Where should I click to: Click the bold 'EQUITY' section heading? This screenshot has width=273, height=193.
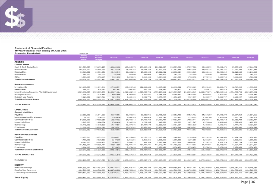[x=19, y=165]
